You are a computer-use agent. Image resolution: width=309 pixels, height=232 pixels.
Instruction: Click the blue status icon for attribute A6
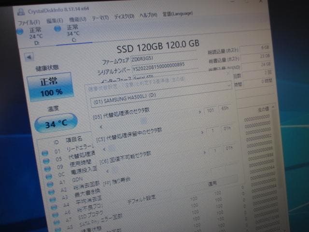[55, 215]
